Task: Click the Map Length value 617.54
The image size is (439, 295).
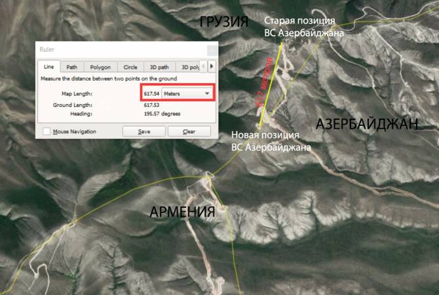Action: click(x=152, y=94)
